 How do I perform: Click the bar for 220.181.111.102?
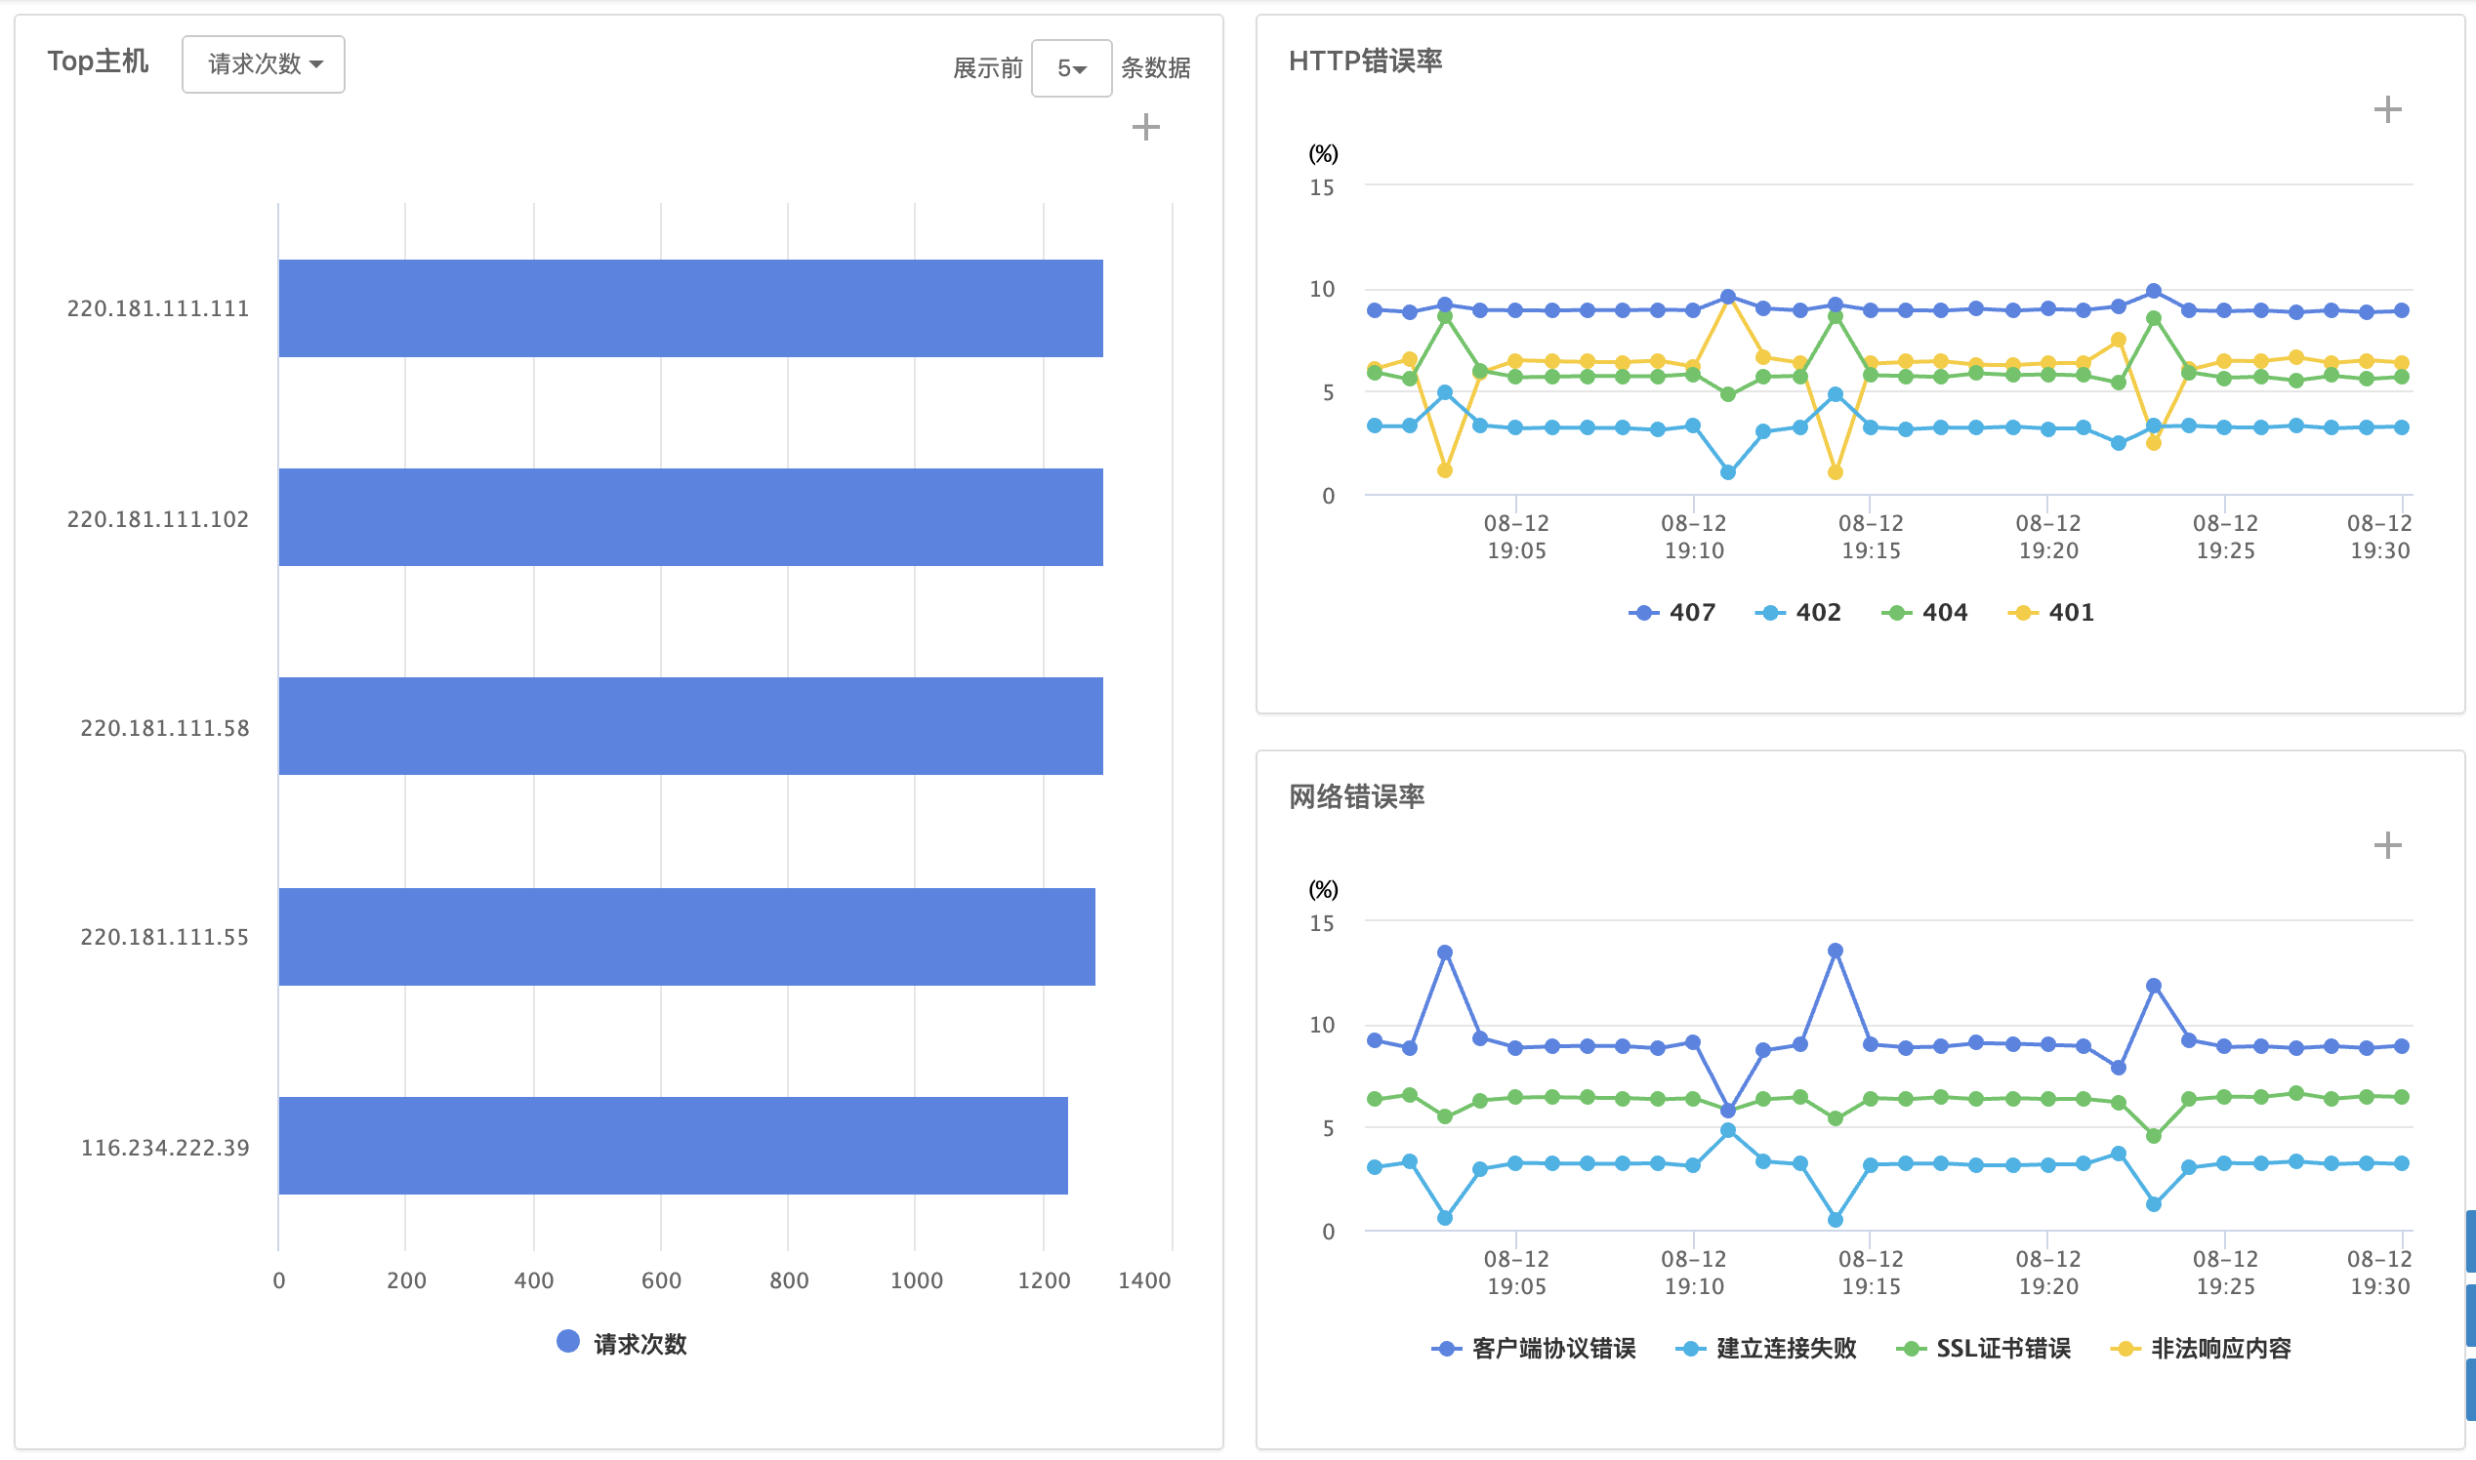click(x=691, y=517)
